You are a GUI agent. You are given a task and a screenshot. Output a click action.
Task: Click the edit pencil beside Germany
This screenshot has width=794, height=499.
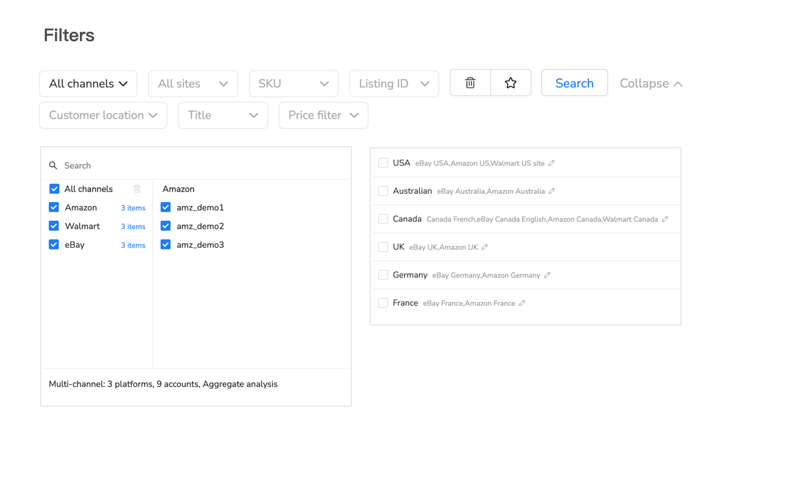point(547,274)
